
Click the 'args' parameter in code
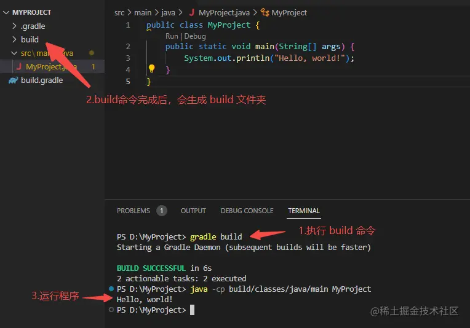[331, 47]
